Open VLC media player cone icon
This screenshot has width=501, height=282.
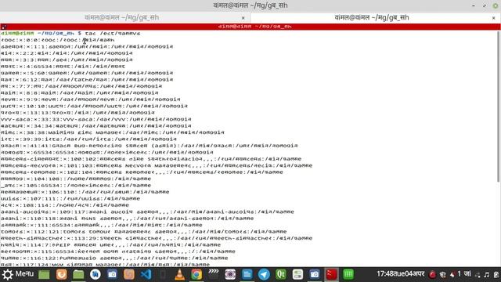click(x=180, y=274)
